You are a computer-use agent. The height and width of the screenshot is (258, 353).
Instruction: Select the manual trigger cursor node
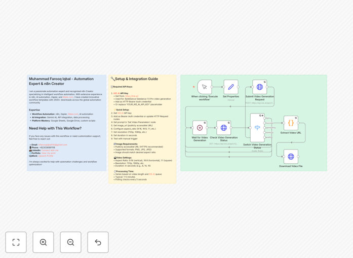click(x=205, y=87)
